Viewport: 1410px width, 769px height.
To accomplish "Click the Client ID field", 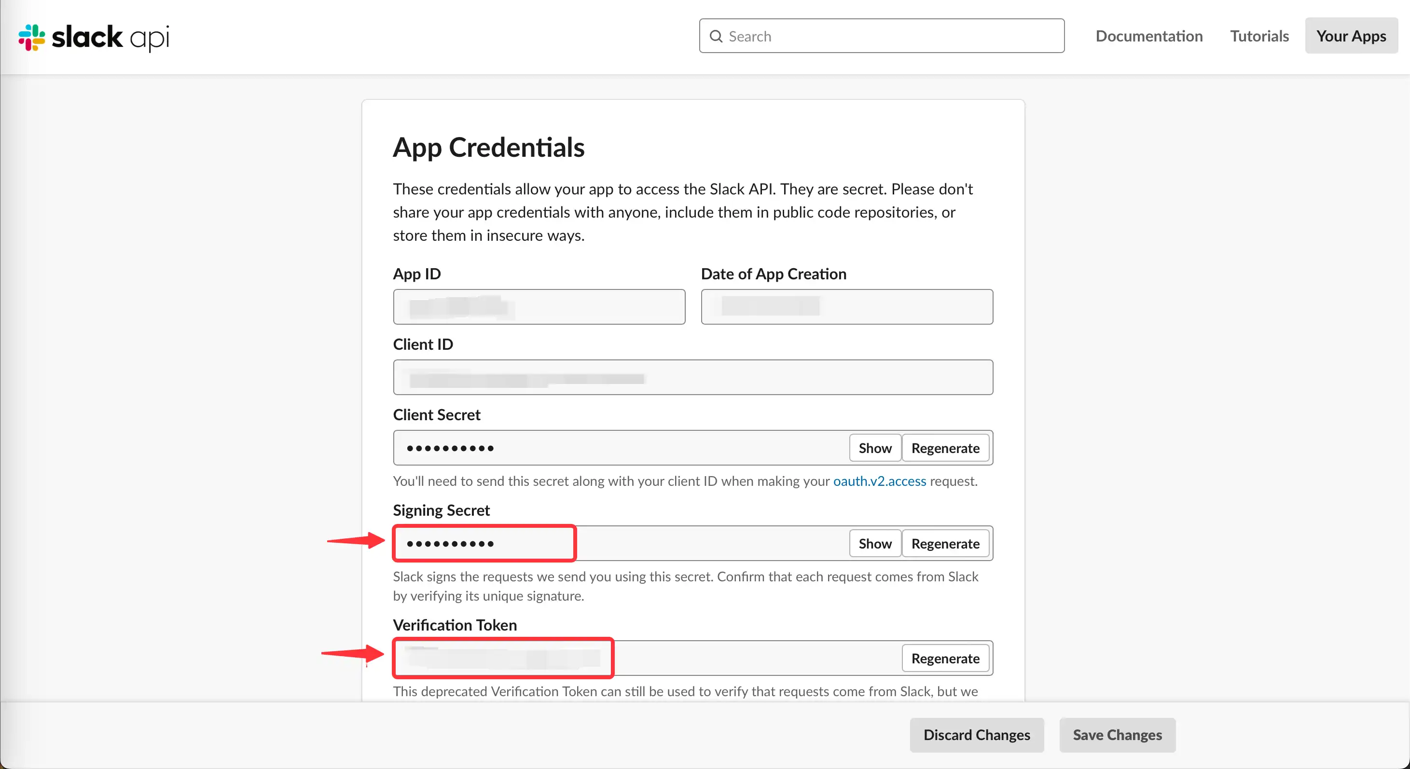I will (x=692, y=378).
